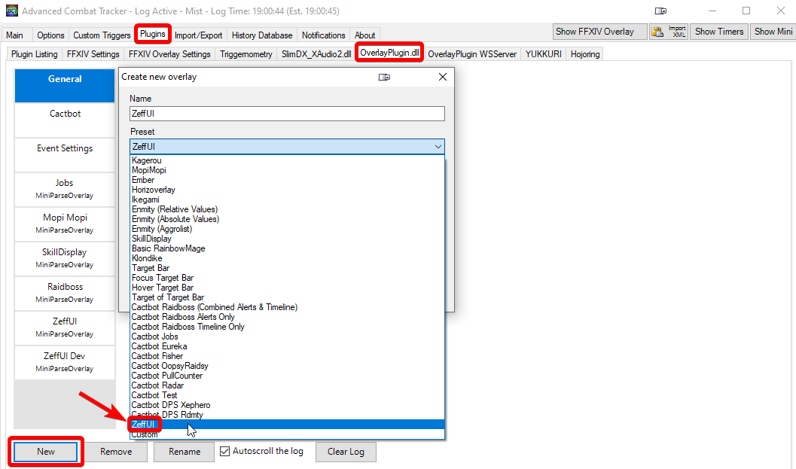Screen dimensions: 796x469
Task: Choose Horizoverlay preset option
Action: coord(288,190)
